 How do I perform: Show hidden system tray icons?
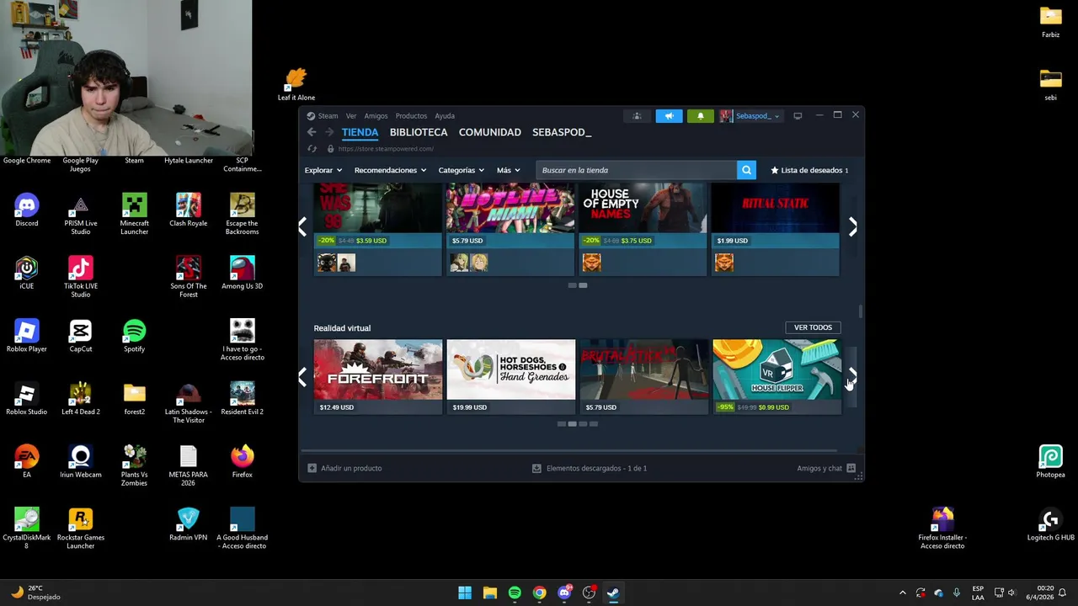[902, 593]
